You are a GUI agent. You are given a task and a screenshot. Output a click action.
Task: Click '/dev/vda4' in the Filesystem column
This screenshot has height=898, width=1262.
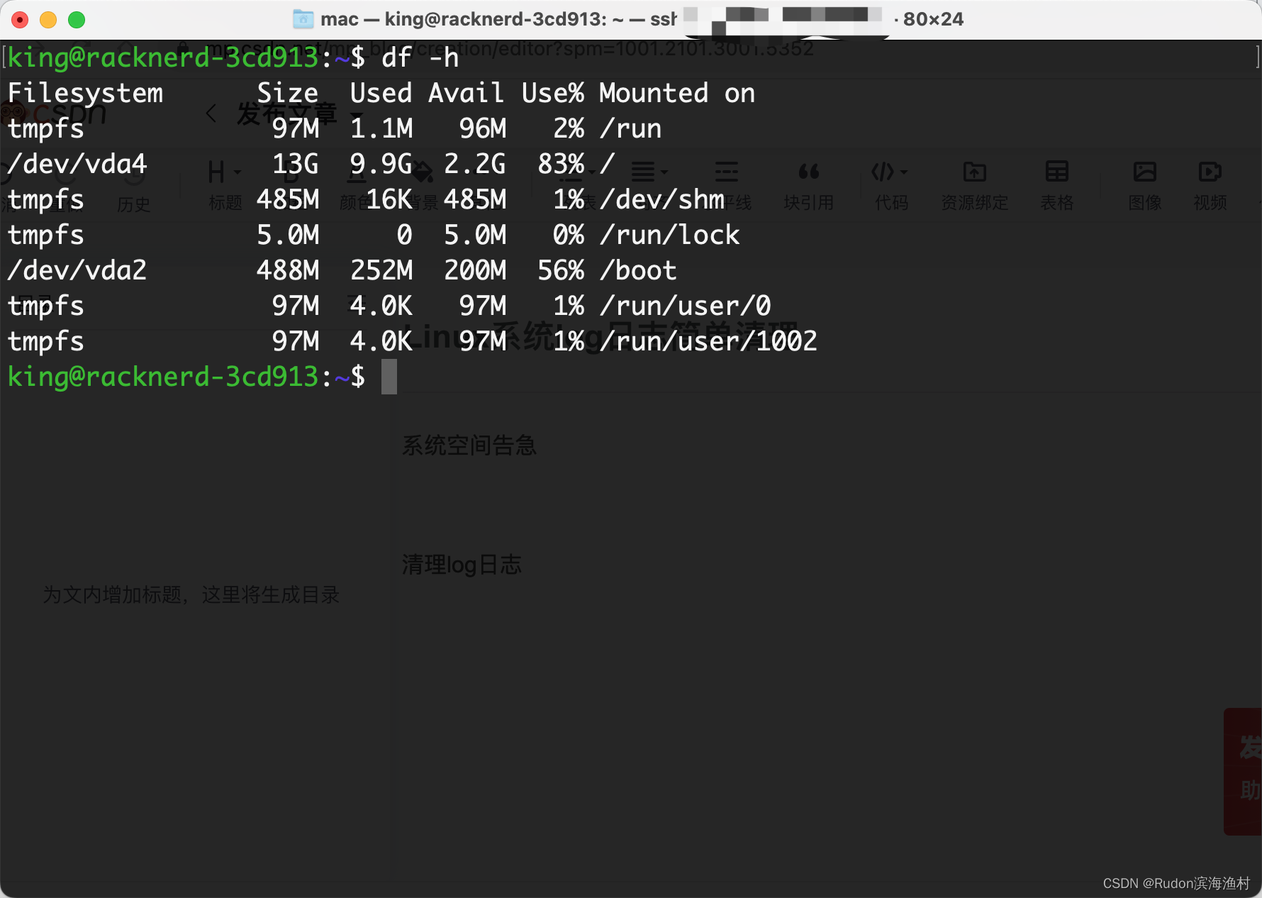tap(77, 164)
